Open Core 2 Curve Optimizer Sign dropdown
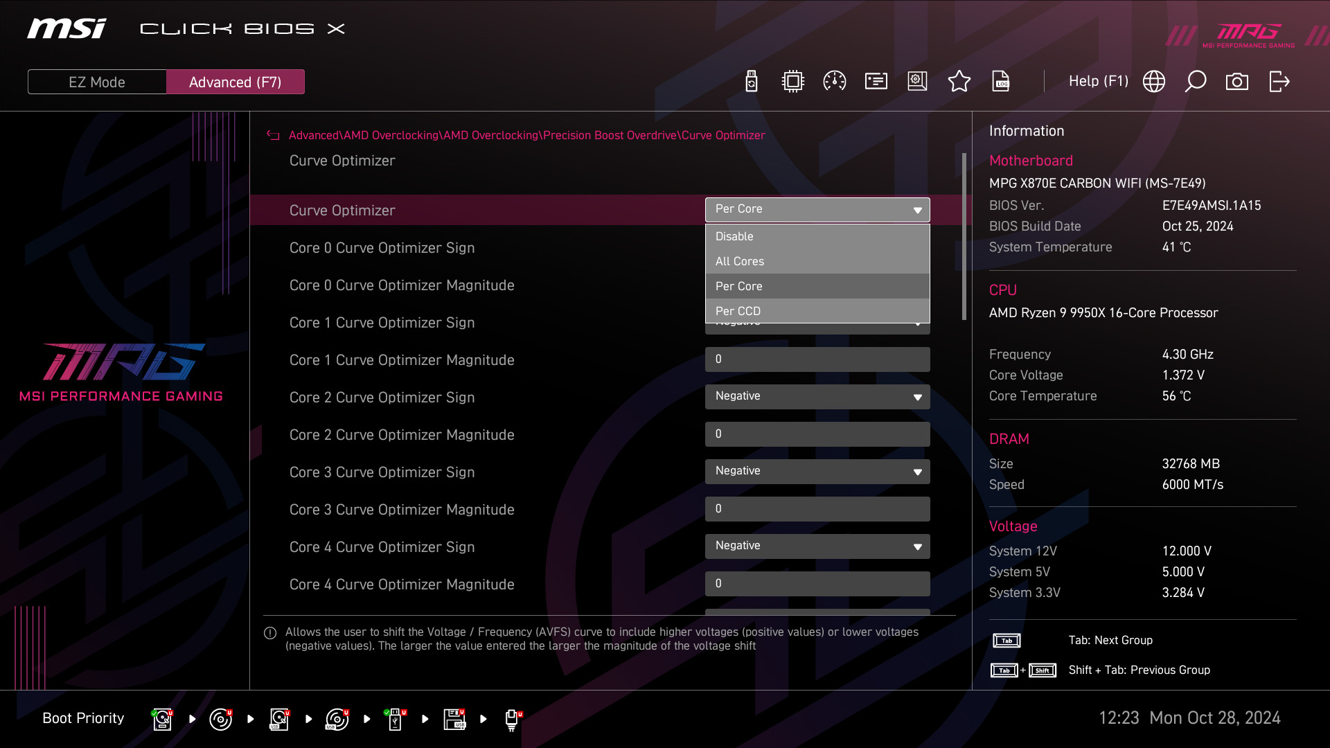The image size is (1330, 748). pos(817,397)
